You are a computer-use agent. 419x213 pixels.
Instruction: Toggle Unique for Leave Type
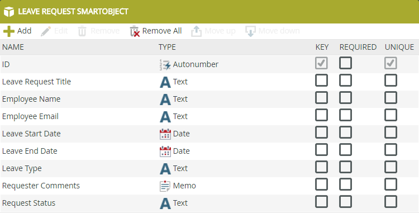[x=391, y=167]
